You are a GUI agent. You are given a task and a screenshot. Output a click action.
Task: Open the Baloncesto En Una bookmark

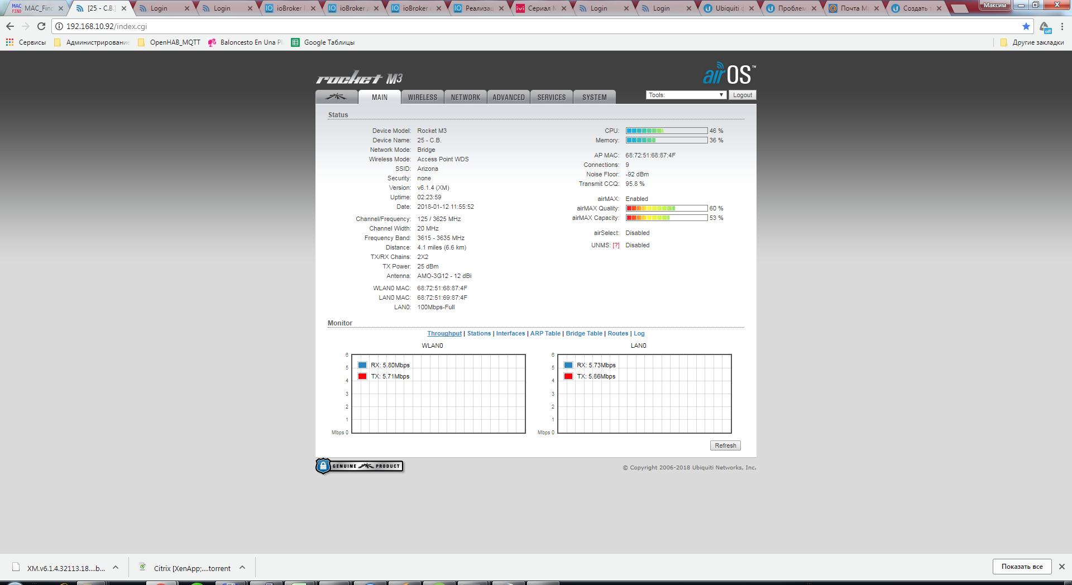pos(245,42)
